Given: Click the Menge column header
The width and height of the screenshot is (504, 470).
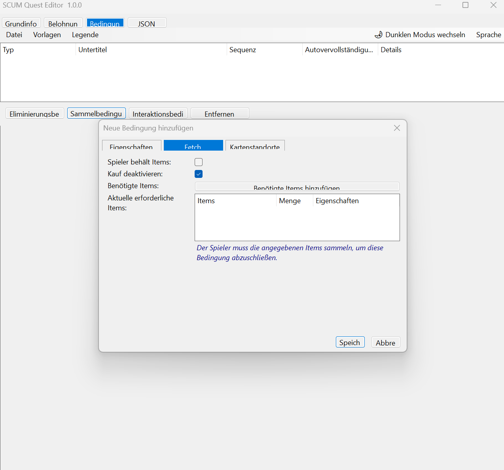Looking at the screenshot, I should (x=290, y=201).
